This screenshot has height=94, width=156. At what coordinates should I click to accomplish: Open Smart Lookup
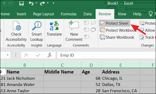click(x=37, y=31)
